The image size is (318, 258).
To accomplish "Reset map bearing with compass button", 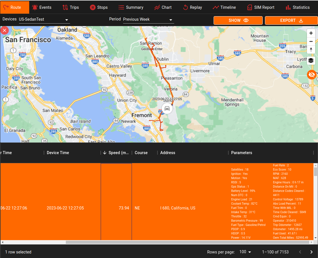I will tap(311, 50).
